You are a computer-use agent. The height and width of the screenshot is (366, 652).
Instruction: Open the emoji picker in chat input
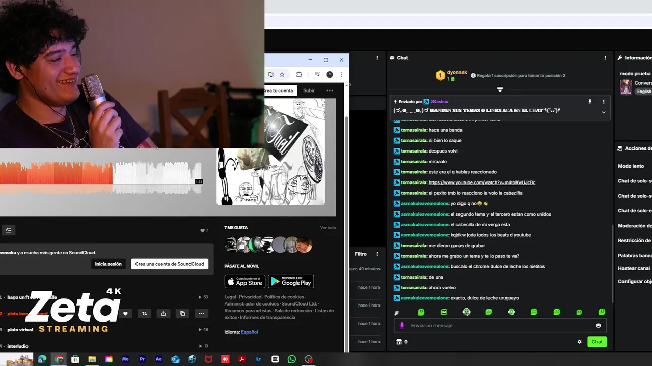[599, 326]
